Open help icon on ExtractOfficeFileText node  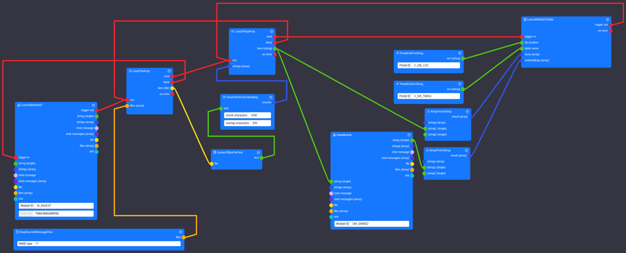pyautogui.click(x=258, y=153)
